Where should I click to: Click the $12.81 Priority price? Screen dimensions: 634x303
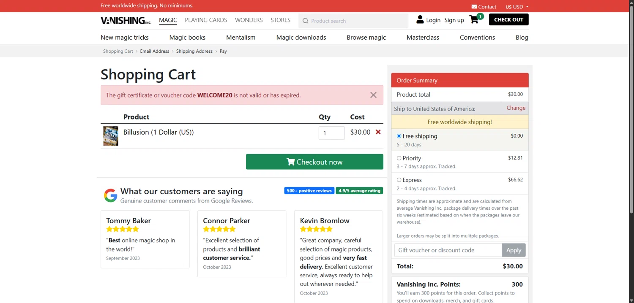(515, 158)
